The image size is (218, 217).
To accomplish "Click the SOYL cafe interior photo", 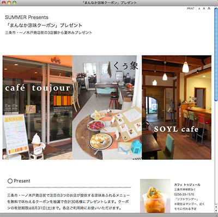I will click(x=177, y=107).
